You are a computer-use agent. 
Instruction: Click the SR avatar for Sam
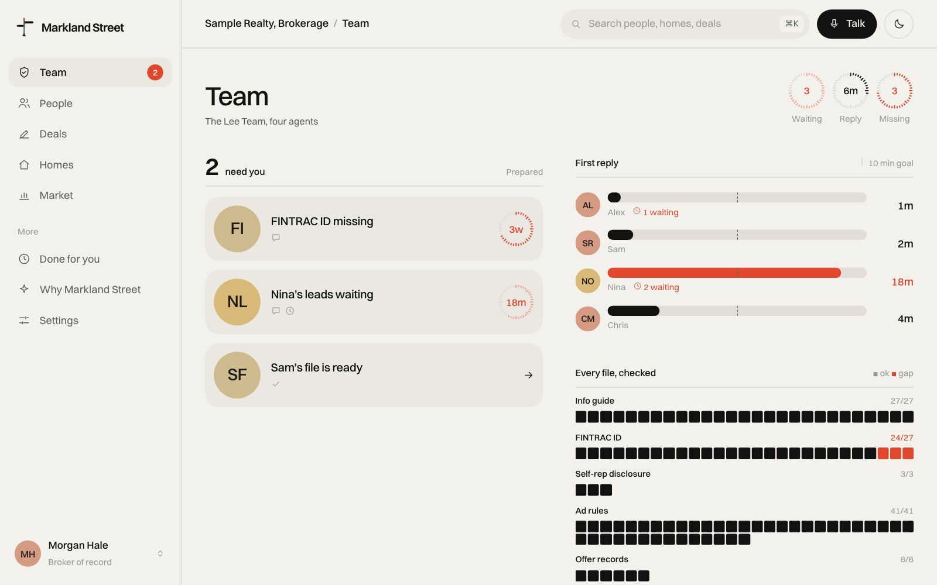pyautogui.click(x=587, y=243)
